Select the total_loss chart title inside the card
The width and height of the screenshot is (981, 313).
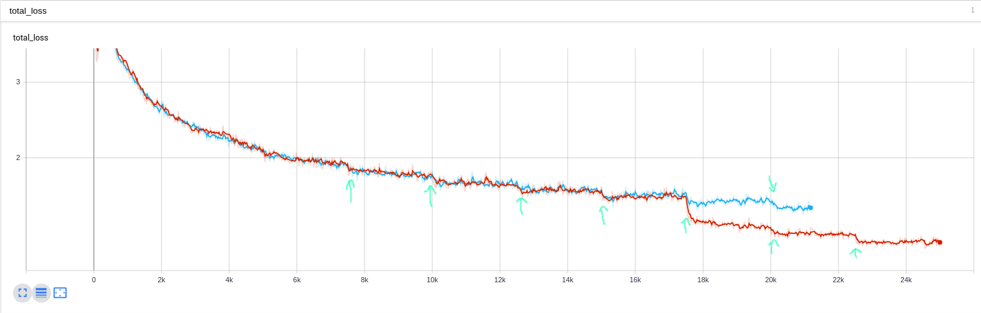click(x=31, y=38)
